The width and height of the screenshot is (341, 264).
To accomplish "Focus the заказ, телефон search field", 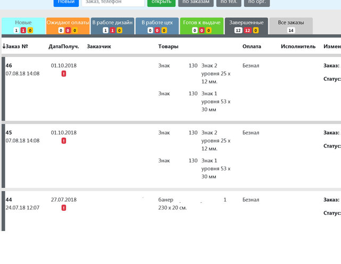I will [x=113, y=2].
